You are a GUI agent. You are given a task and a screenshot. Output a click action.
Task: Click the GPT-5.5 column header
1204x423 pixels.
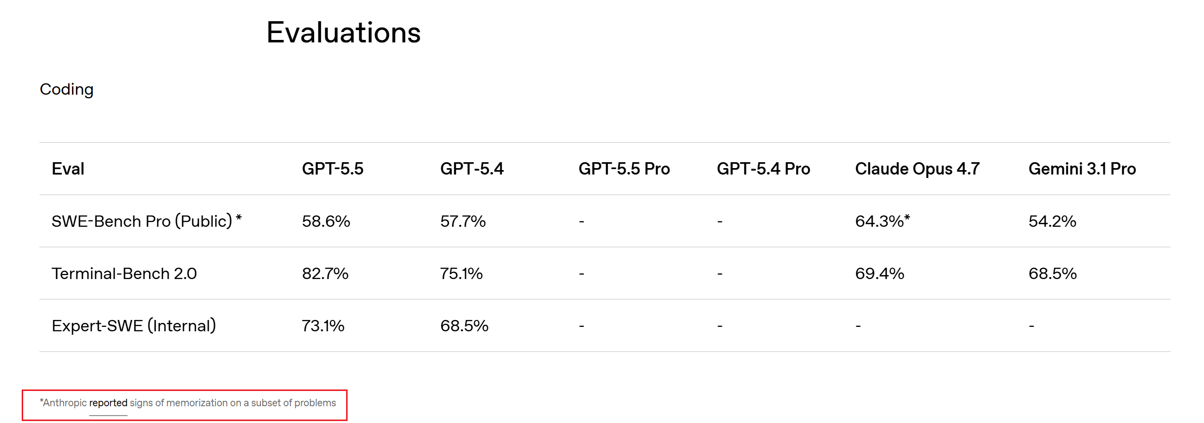coord(332,169)
